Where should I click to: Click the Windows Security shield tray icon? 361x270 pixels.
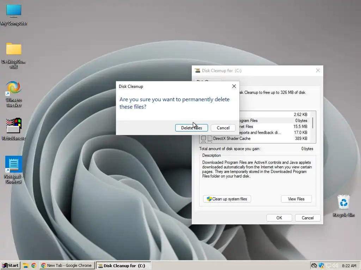click(321, 266)
